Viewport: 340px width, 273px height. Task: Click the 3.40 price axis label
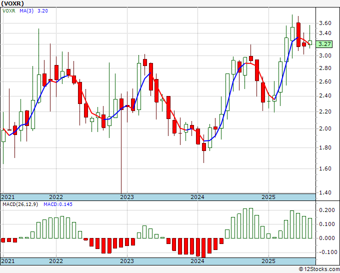325,33
